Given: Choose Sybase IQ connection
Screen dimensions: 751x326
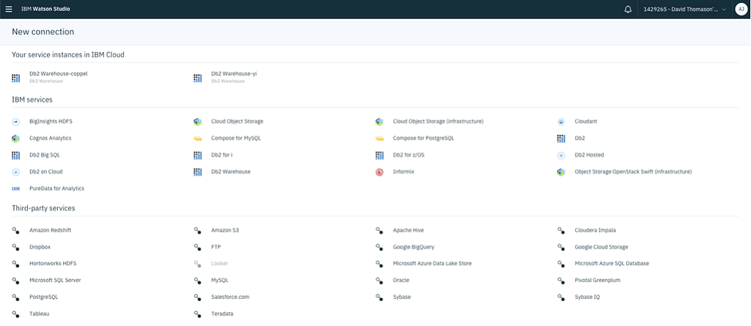Looking at the screenshot, I should (587, 297).
